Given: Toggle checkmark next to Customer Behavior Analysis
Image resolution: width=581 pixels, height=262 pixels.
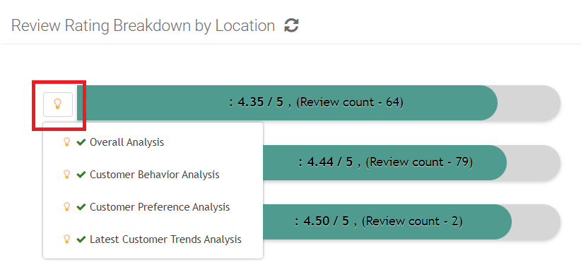Looking at the screenshot, I should coord(81,175).
